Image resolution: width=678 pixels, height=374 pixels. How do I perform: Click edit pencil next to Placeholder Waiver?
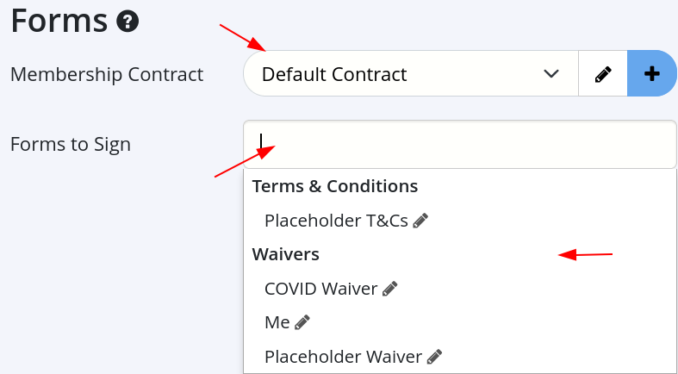pos(434,356)
